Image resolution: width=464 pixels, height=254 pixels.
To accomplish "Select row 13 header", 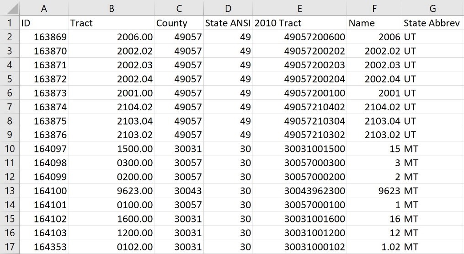I will (x=10, y=191).
